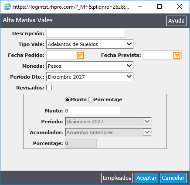Click the Empleados button
190x185 pixels.
pos(117,178)
